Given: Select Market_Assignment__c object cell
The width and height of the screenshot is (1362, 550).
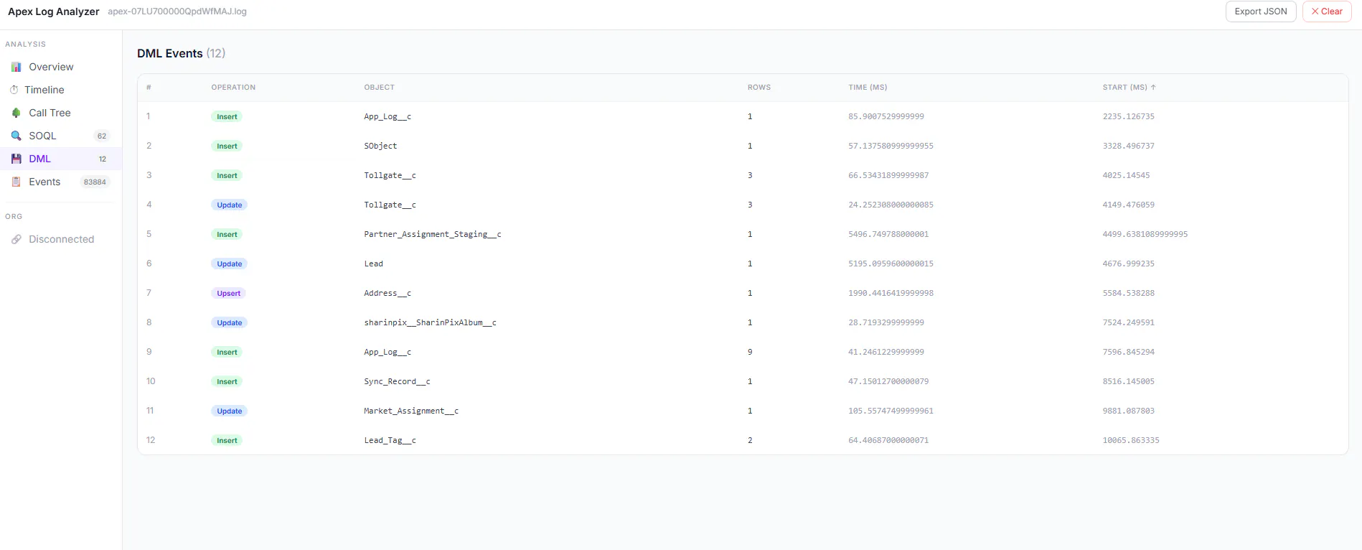Looking at the screenshot, I should tap(411, 411).
